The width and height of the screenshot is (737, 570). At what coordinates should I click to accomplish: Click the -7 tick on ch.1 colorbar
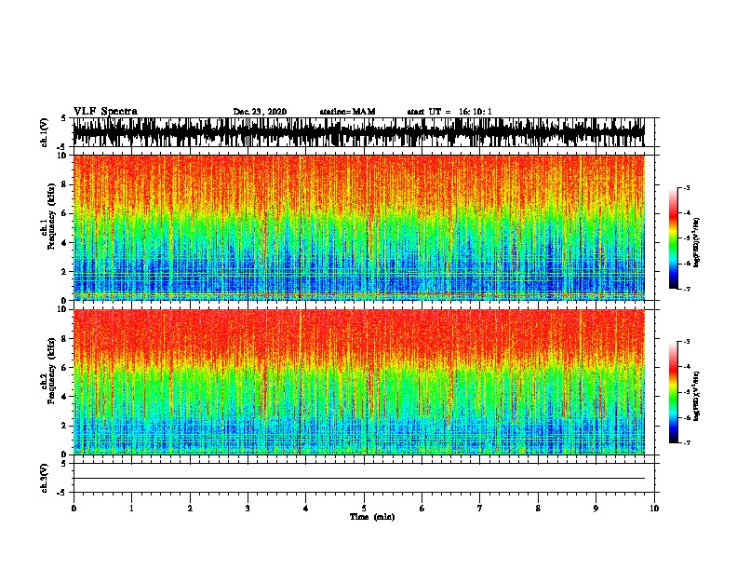click(686, 289)
